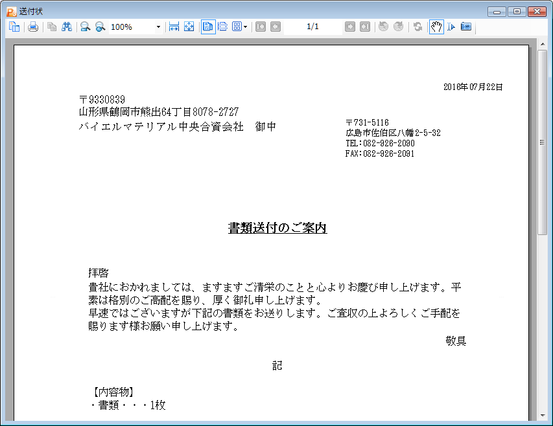The height and width of the screenshot is (426, 553).
Task: Click the zoom out magnifier
Action: [x=85, y=27]
